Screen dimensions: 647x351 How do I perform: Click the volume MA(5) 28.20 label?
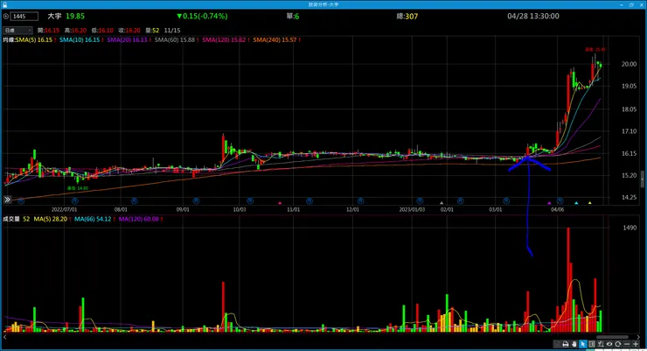point(52,219)
